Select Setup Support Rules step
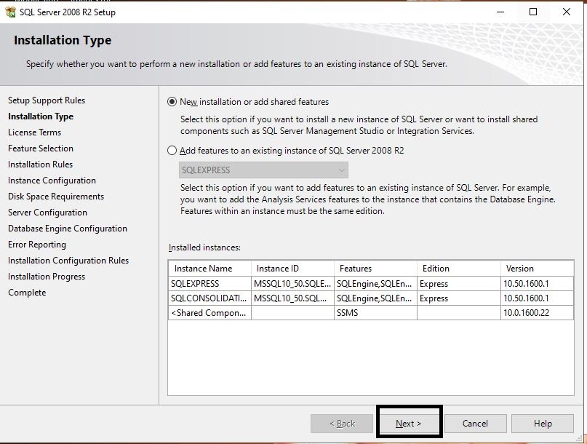This screenshot has width=587, height=444. click(x=47, y=100)
